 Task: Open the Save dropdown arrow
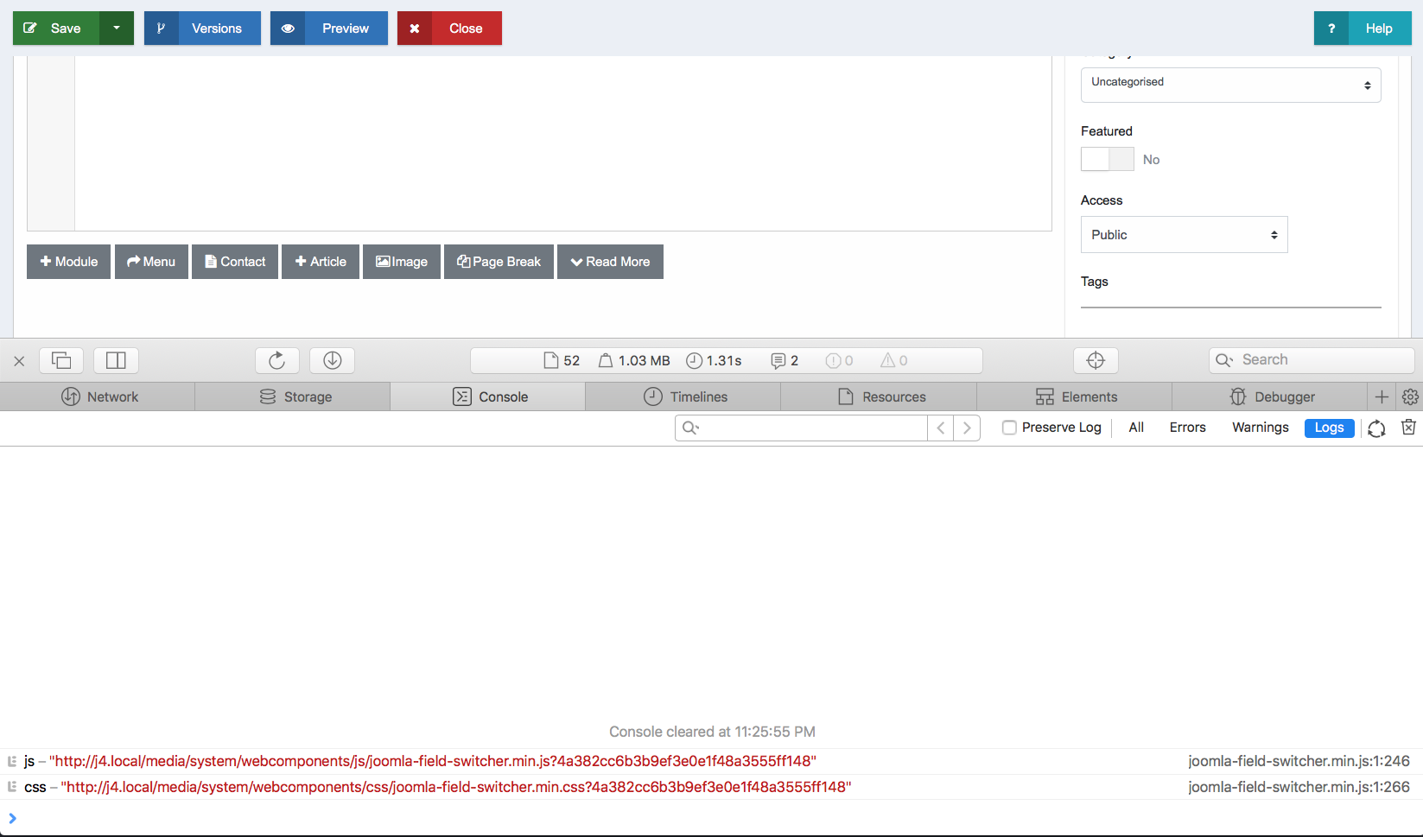(117, 28)
